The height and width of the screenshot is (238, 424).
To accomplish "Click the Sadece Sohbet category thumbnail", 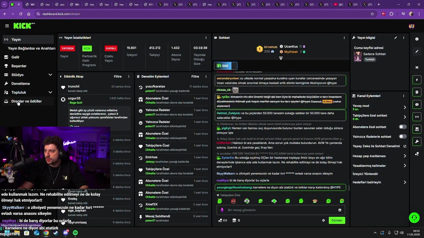I will (358, 57).
